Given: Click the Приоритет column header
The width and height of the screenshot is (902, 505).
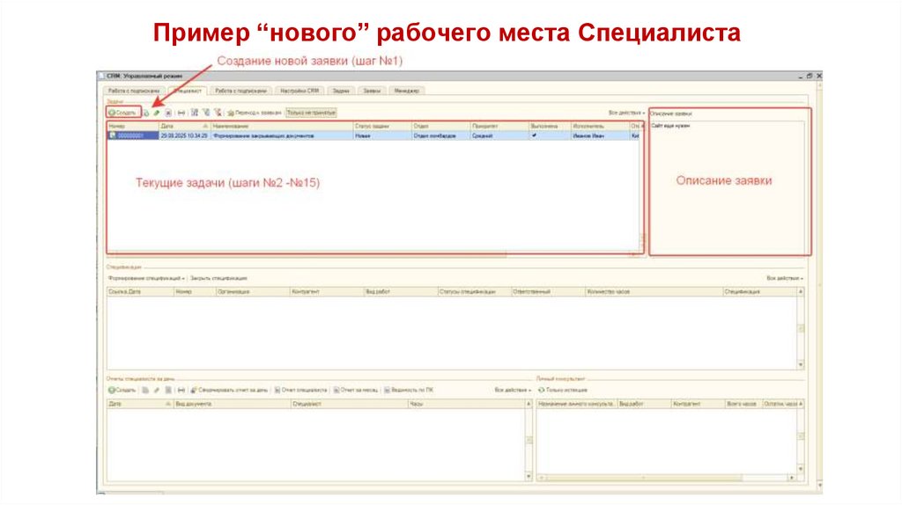Looking at the screenshot, I should point(499,126).
